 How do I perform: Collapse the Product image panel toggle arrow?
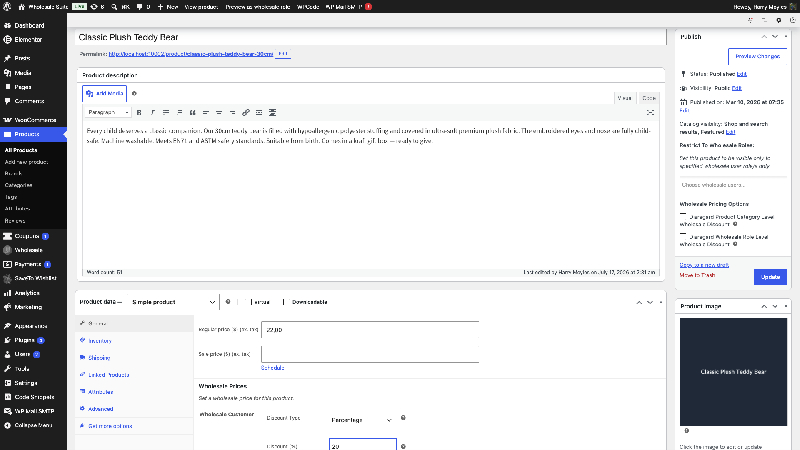(x=786, y=306)
